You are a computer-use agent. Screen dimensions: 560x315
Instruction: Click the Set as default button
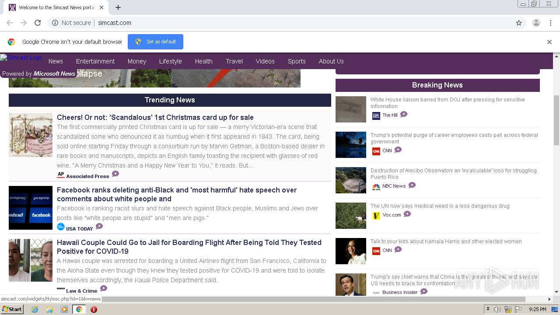coord(155,42)
